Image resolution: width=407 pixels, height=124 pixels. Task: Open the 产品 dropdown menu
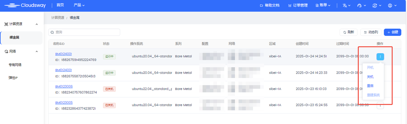[79, 5]
